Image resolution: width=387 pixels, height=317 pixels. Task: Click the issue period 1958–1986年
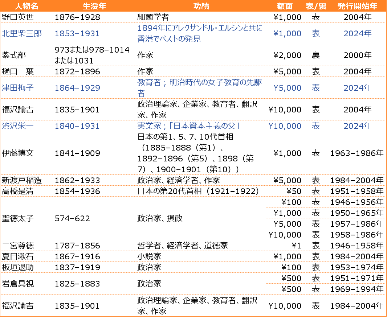click(x=357, y=234)
